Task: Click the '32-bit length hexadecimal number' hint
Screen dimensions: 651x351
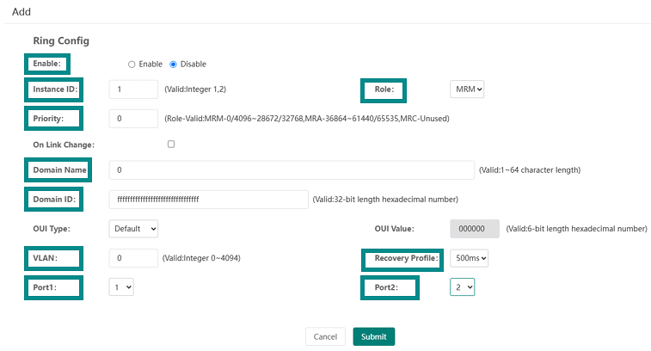Action: (386, 200)
